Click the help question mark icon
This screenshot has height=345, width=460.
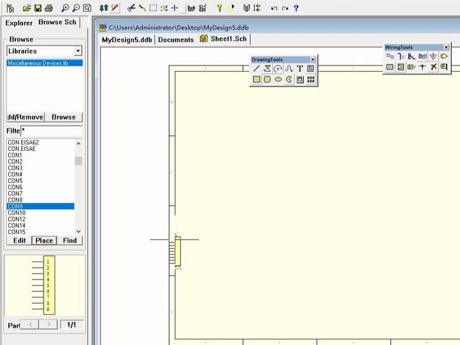296,8
